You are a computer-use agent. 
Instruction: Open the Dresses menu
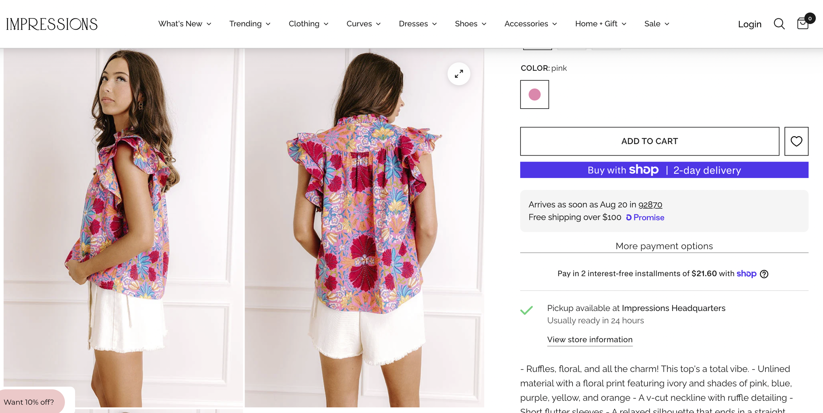pyautogui.click(x=418, y=24)
